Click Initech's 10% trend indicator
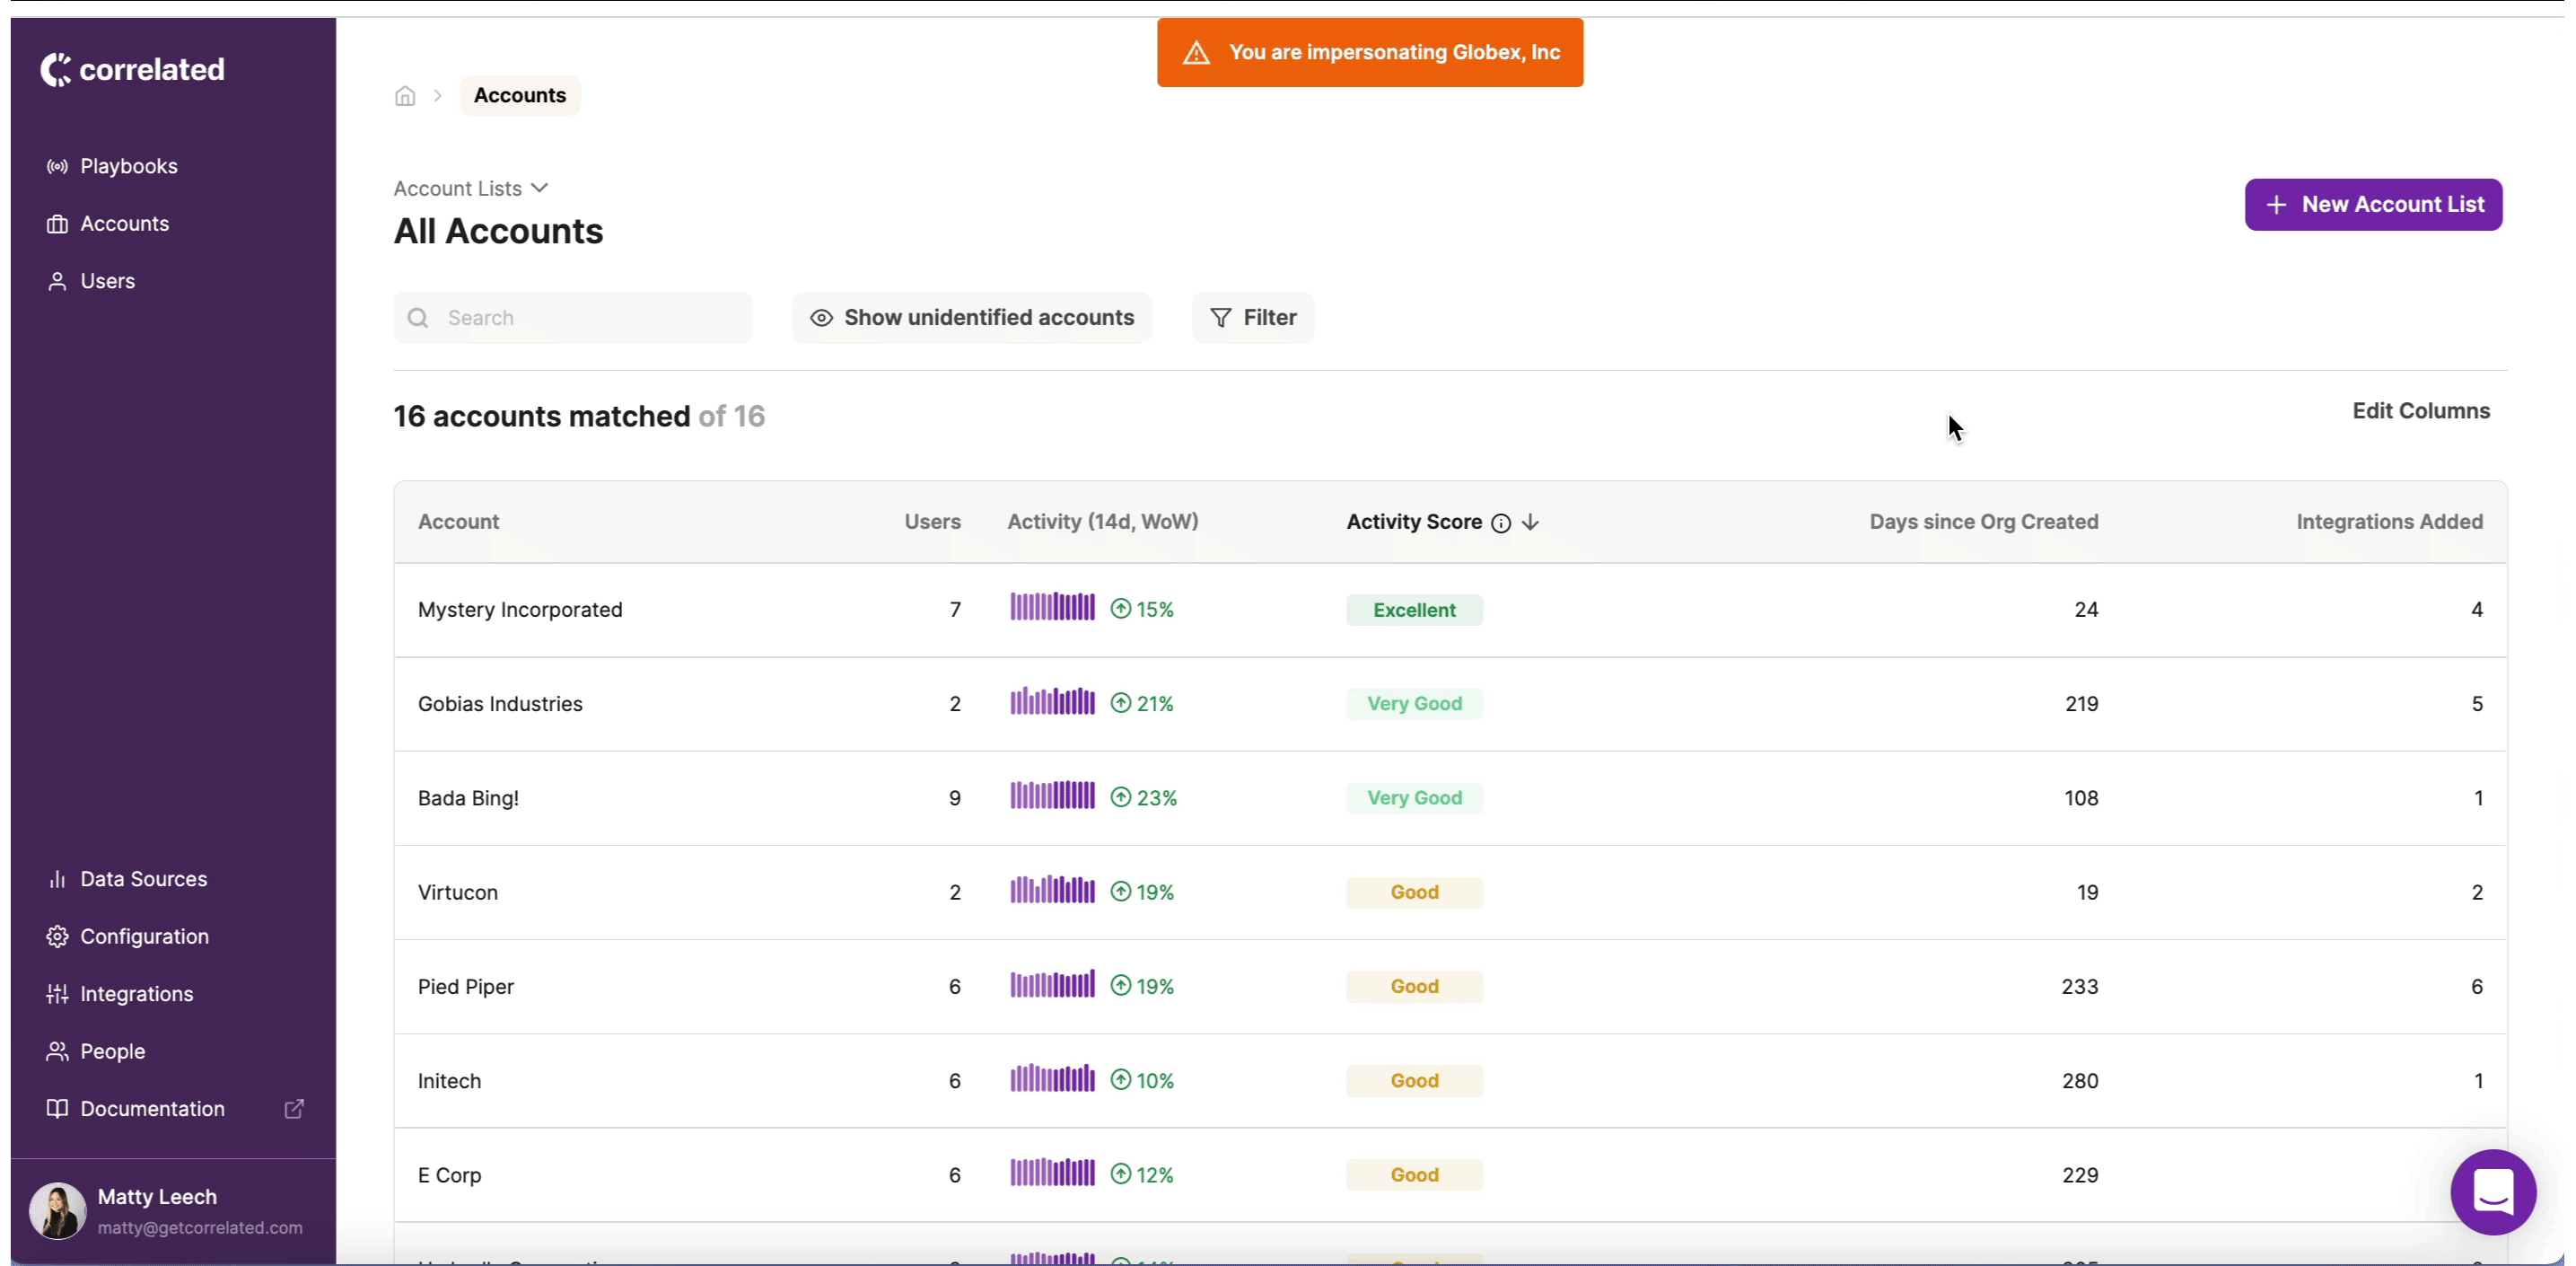This screenshot has width=2576, height=1266. click(1142, 1081)
